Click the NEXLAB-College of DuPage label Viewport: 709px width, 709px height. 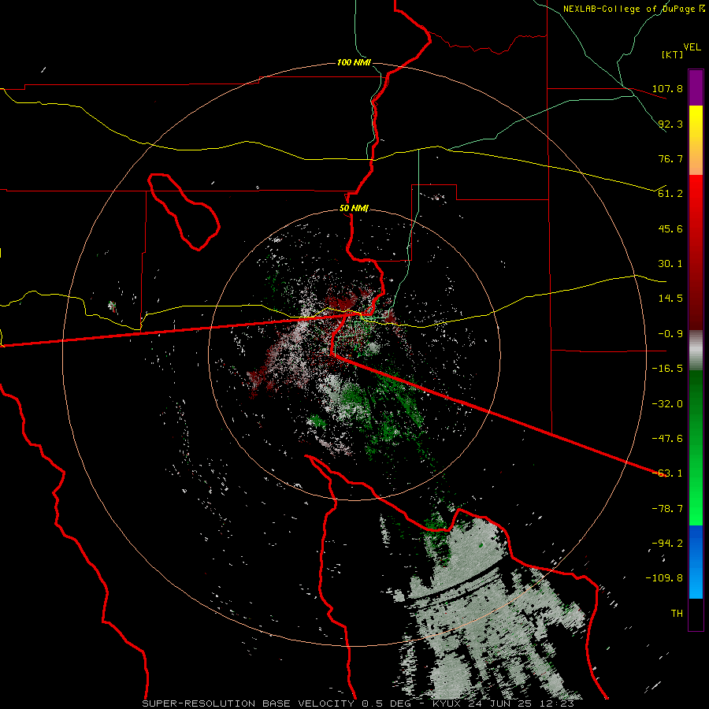click(629, 9)
